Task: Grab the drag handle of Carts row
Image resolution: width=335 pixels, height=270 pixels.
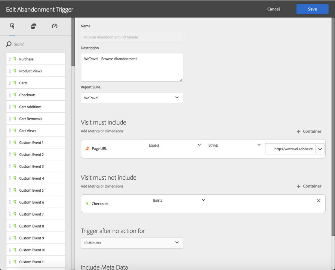Action: (10, 83)
